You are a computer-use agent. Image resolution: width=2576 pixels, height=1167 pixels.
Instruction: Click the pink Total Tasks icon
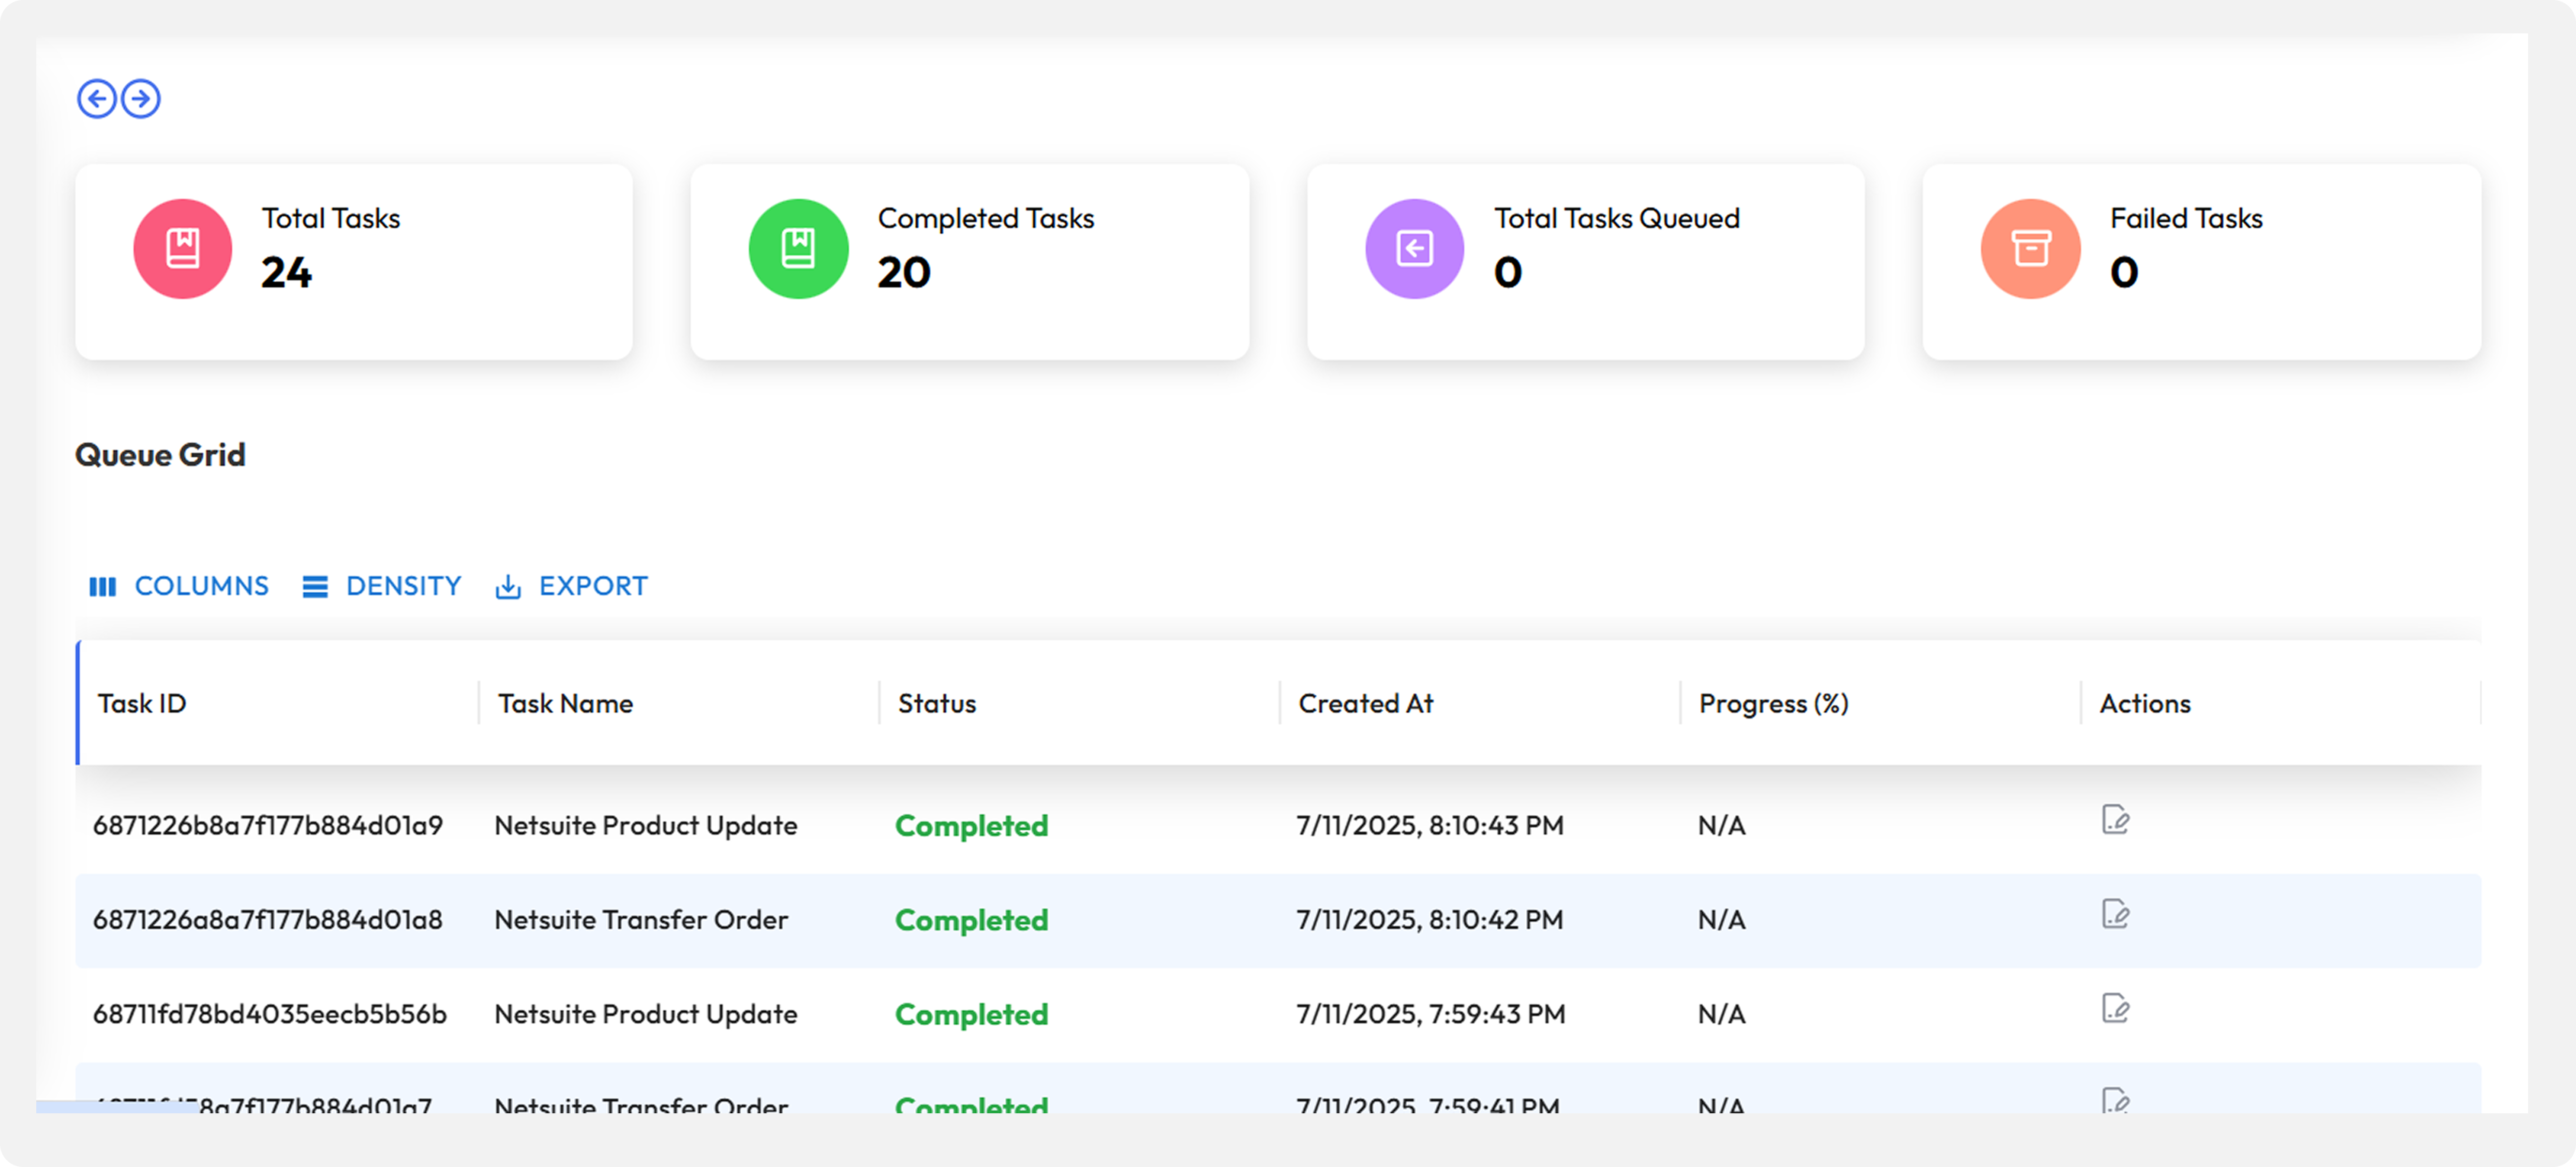click(183, 249)
